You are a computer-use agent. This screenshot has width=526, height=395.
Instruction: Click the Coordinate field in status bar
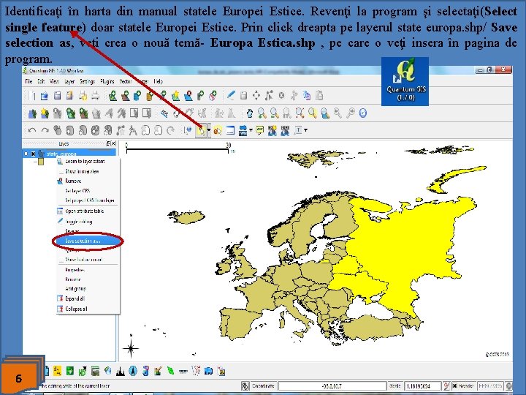332,386
